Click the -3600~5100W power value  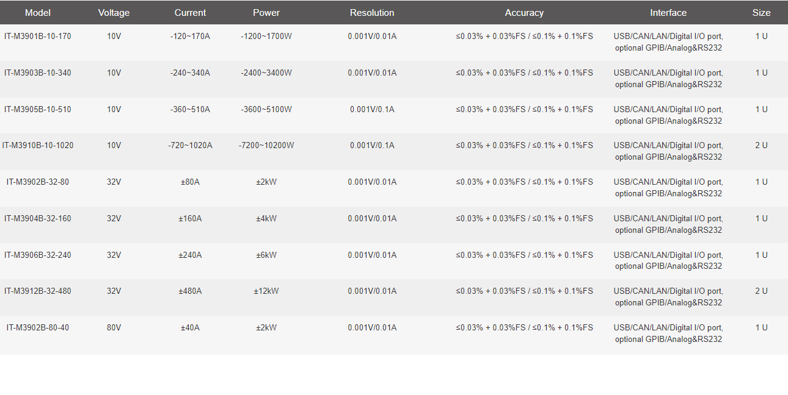pos(266,109)
